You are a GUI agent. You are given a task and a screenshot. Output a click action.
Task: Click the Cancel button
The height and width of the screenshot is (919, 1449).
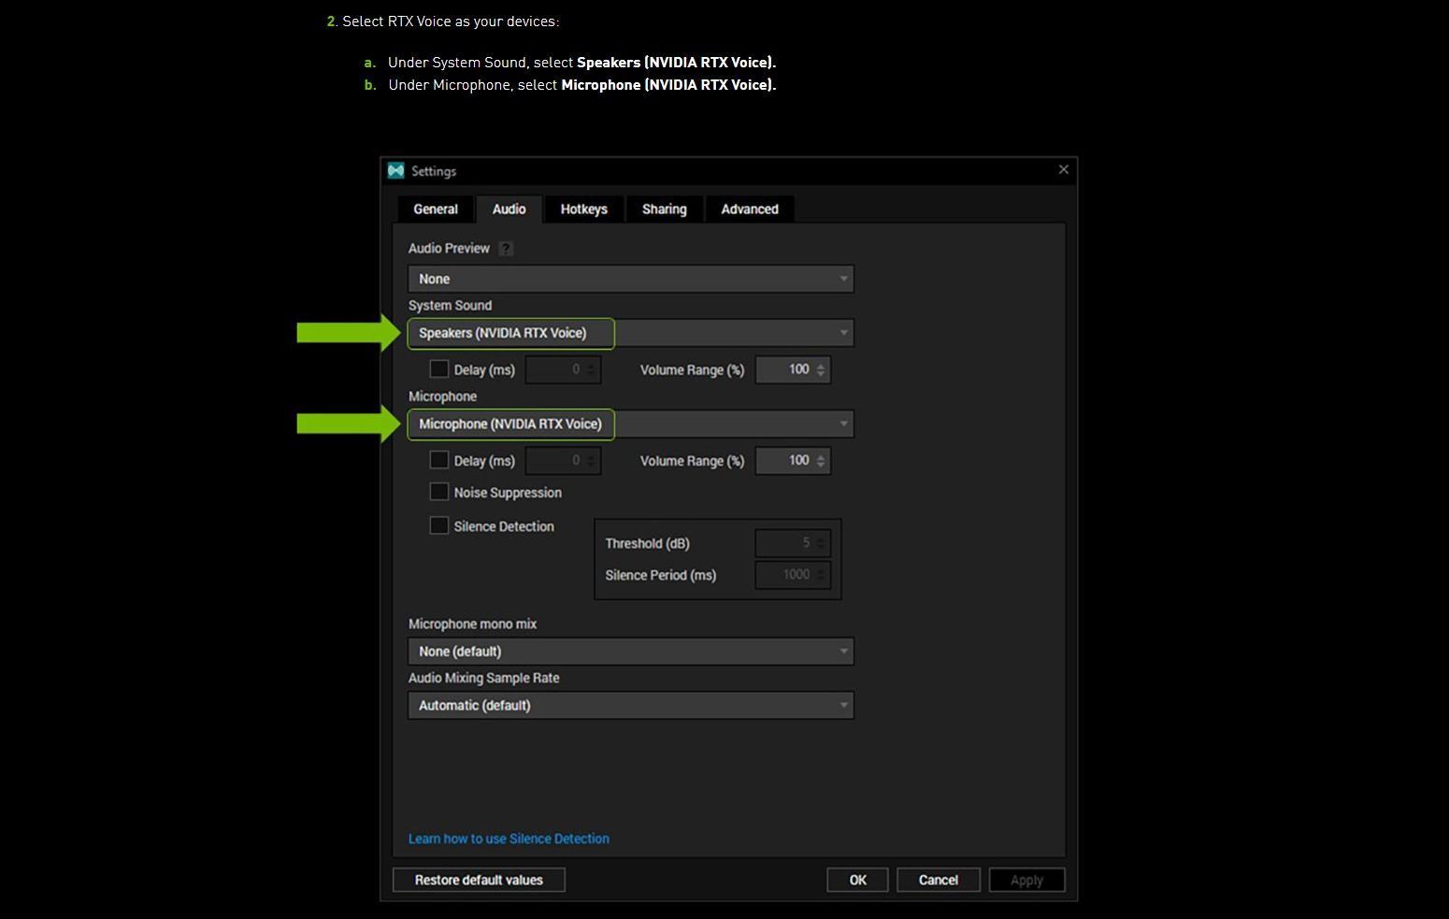[939, 880]
